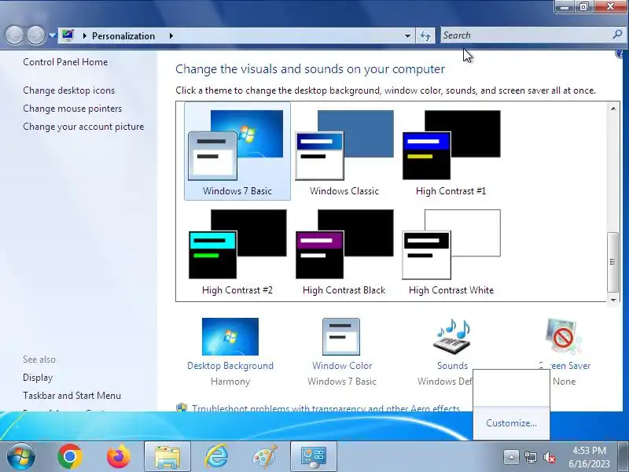The width and height of the screenshot is (629, 472).
Task: Click theme list scroll up arrow
Action: point(613,109)
